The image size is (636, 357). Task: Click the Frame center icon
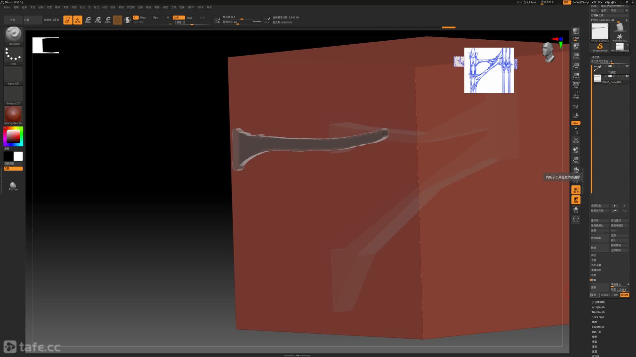point(576,140)
